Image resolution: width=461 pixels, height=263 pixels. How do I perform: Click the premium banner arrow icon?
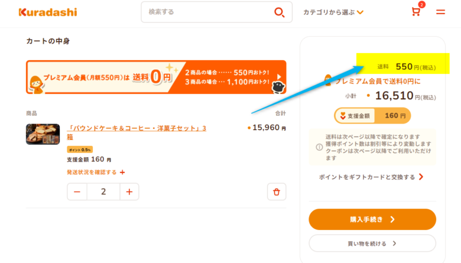[278, 77]
